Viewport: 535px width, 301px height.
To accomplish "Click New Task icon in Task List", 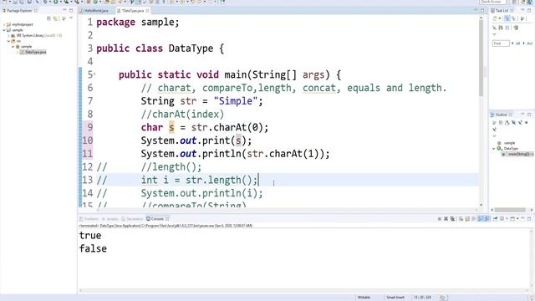I will [x=495, y=18].
